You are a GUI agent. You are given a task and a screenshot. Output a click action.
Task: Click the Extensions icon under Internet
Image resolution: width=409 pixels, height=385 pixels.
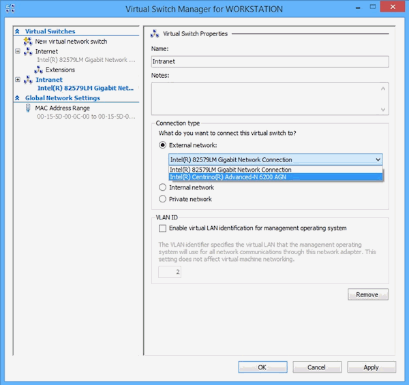click(39, 70)
